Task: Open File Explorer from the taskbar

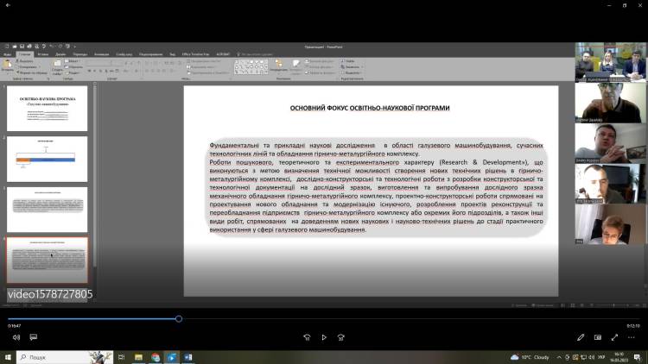Action: pos(138,357)
